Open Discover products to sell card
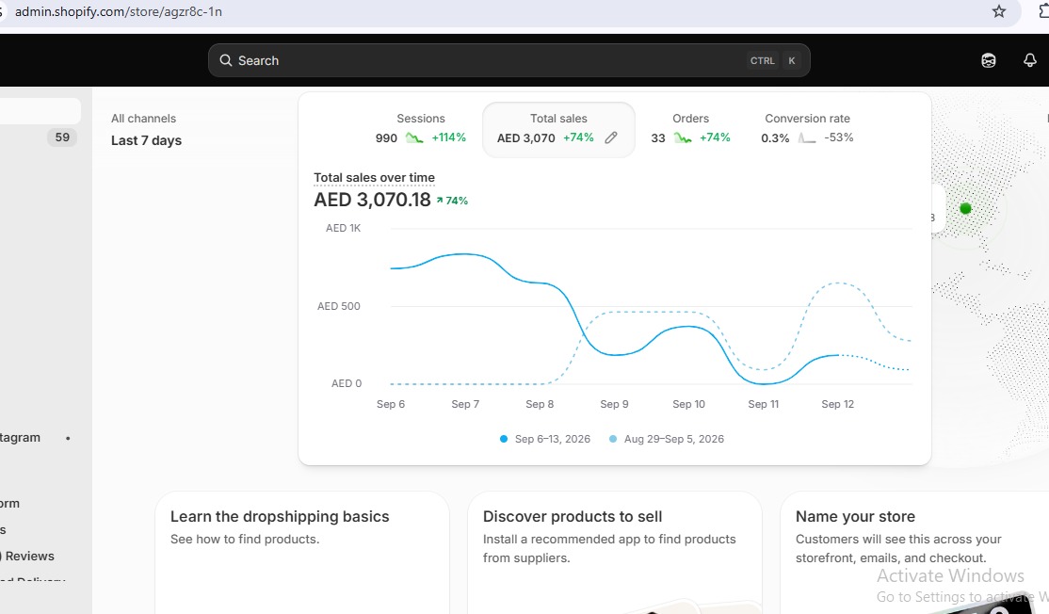The image size is (1049, 614). pos(615,553)
